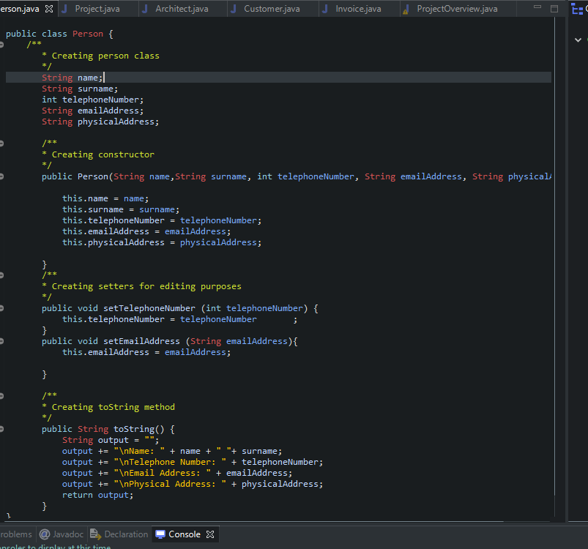Click 'this.telephoneNumber' assignment in the constructor
Screen dimensions: 588x549
[162, 220]
